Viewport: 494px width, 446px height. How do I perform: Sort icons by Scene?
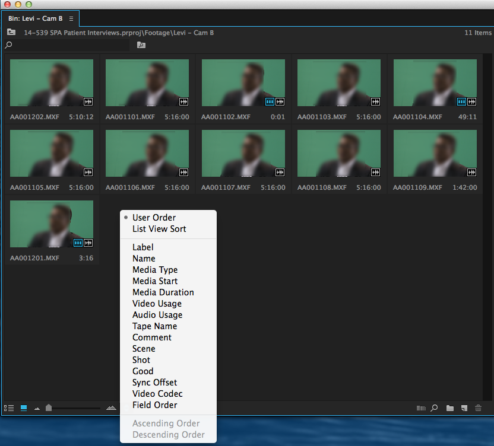coord(168,349)
